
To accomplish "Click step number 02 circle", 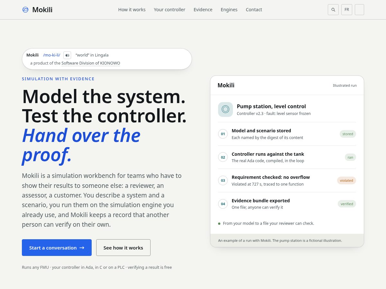I will point(223,157).
